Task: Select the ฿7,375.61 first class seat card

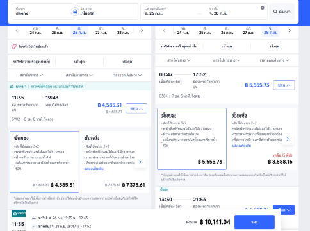Action: (115, 162)
